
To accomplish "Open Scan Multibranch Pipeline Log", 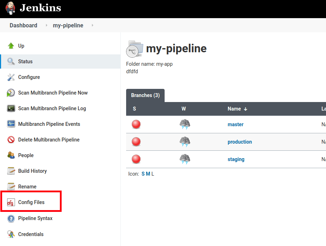I will click(x=11, y=108).
